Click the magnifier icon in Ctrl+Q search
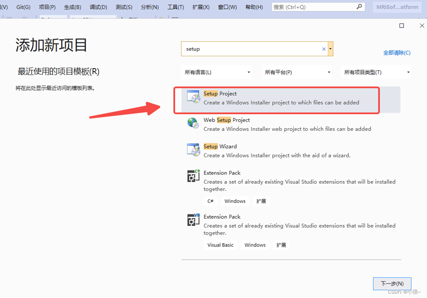Screen dimensions: 427x298 pyautogui.click(x=360, y=6)
